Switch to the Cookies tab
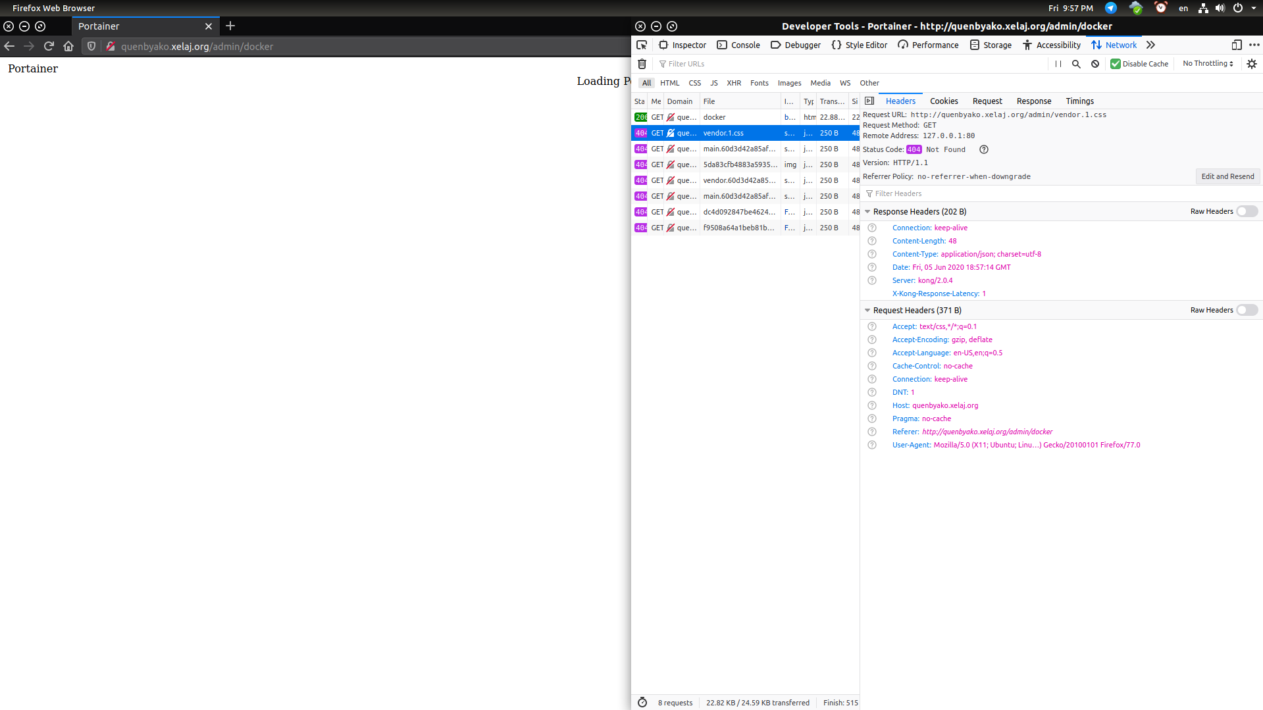 coord(943,101)
